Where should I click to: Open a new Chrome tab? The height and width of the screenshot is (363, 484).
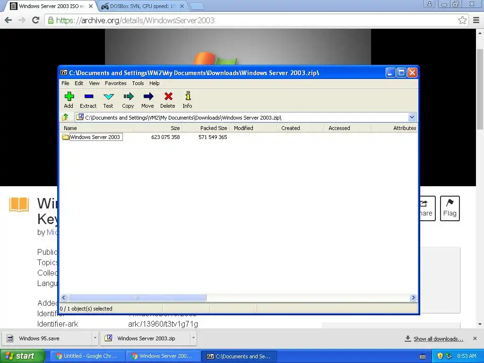click(197, 6)
